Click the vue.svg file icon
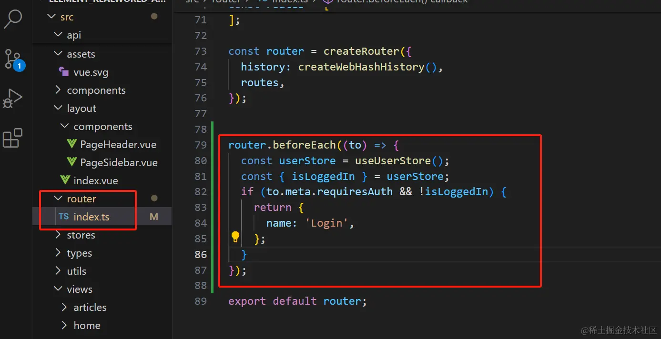The width and height of the screenshot is (661, 339). tap(64, 72)
